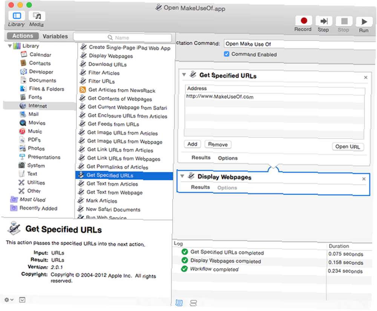This screenshot has width=377, height=311.
Task: Click the Open URL button
Action: point(348,147)
